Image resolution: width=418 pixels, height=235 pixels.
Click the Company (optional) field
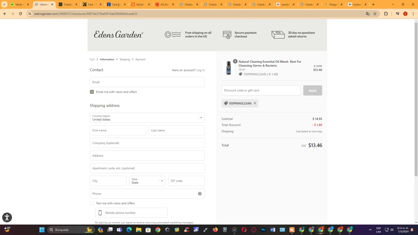point(147,143)
